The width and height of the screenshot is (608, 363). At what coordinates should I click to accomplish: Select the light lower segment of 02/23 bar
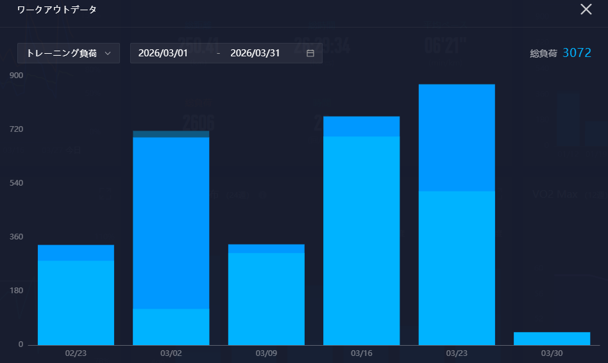(76, 302)
